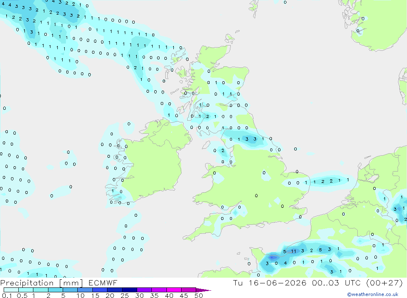Click the '11' precipitation value over northern France
This screenshot has width=407, height=298.
[293, 251]
